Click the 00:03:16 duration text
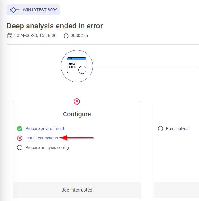 tap(79, 36)
